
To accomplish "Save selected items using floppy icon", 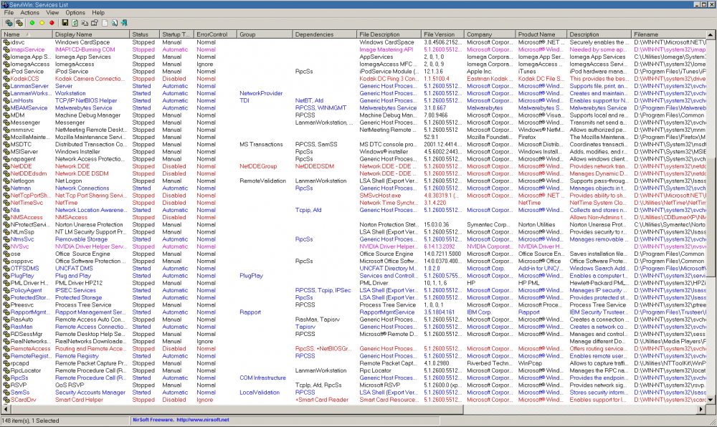I will point(65,23).
